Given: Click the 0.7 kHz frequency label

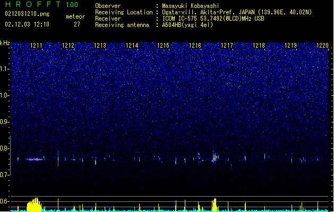Looking at the screenshot, I should pos(5,175).
